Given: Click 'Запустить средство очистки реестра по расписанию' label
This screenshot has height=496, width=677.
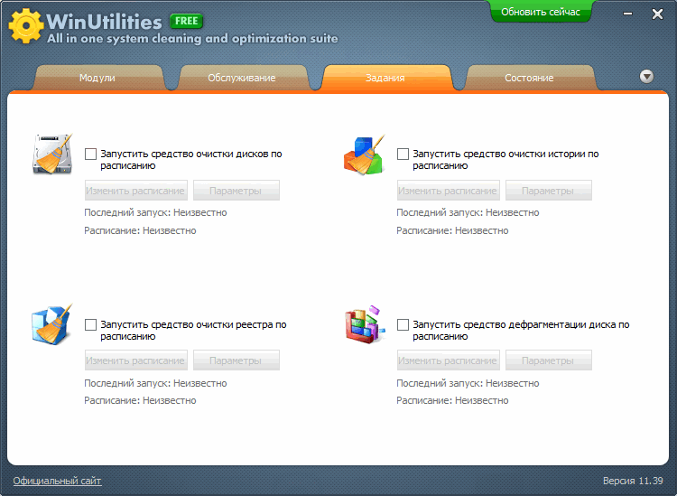Looking at the screenshot, I should (193, 331).
